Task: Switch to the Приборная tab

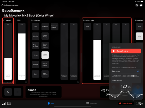Action: click(91, 103)
